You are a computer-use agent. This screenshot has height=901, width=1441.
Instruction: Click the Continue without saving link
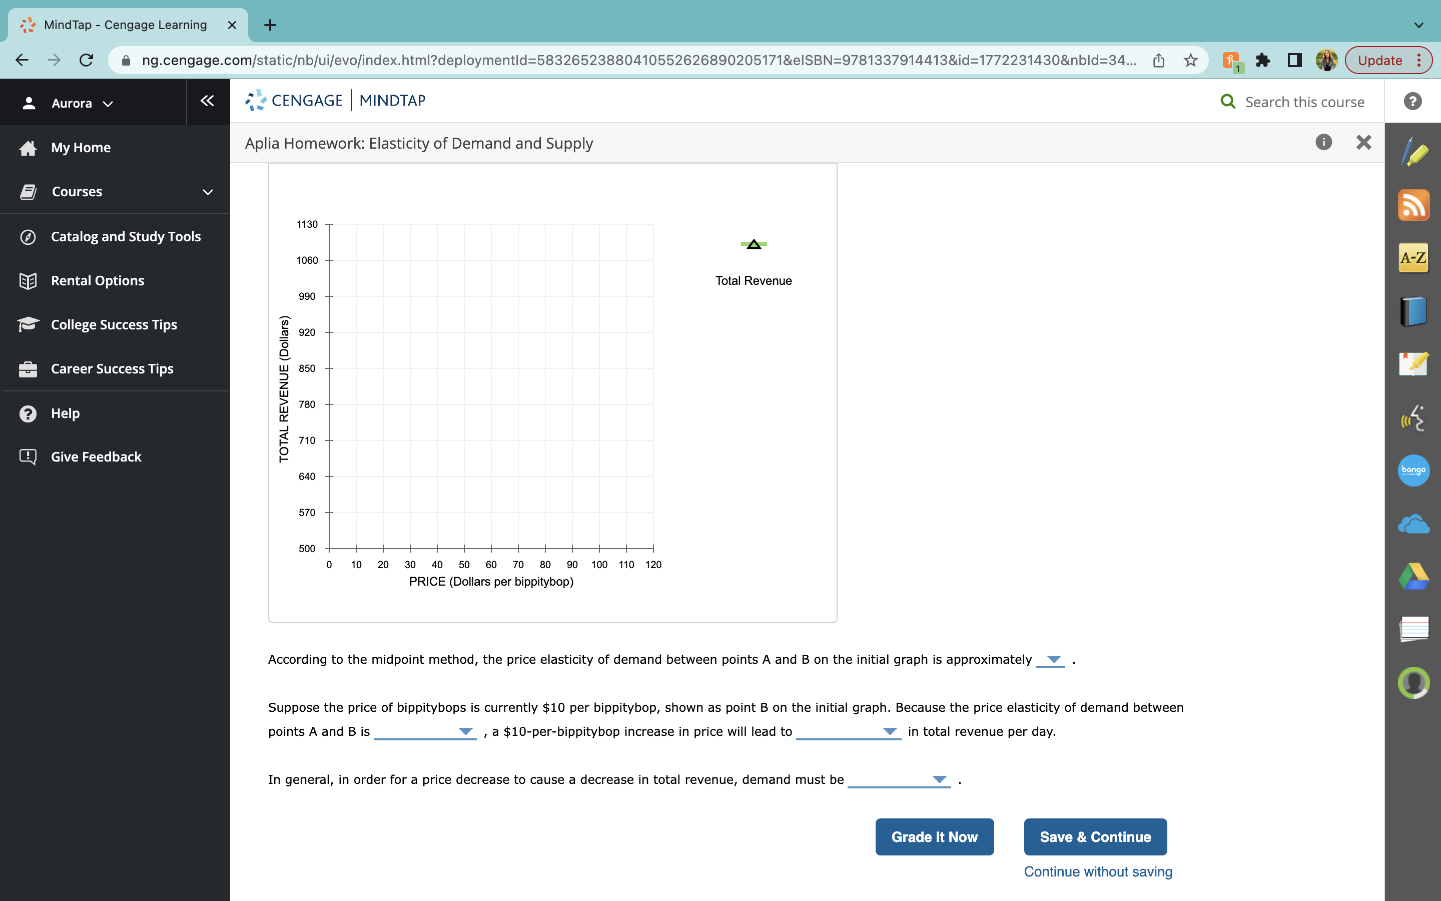(1097, 871)
